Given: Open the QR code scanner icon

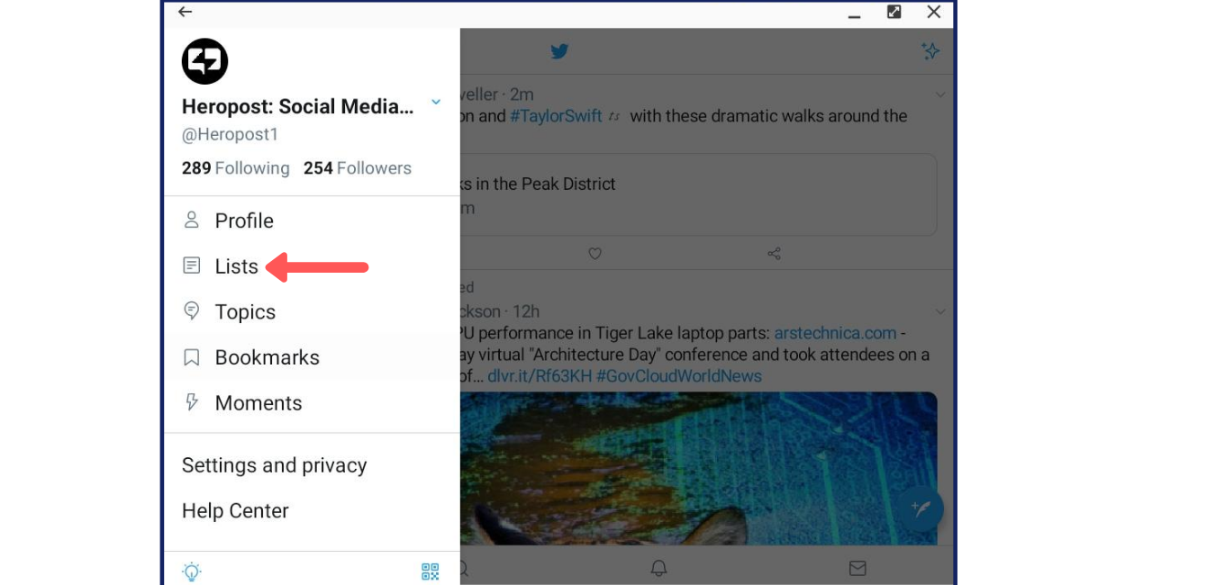Looking at the screenshot, I should (430, 571).
